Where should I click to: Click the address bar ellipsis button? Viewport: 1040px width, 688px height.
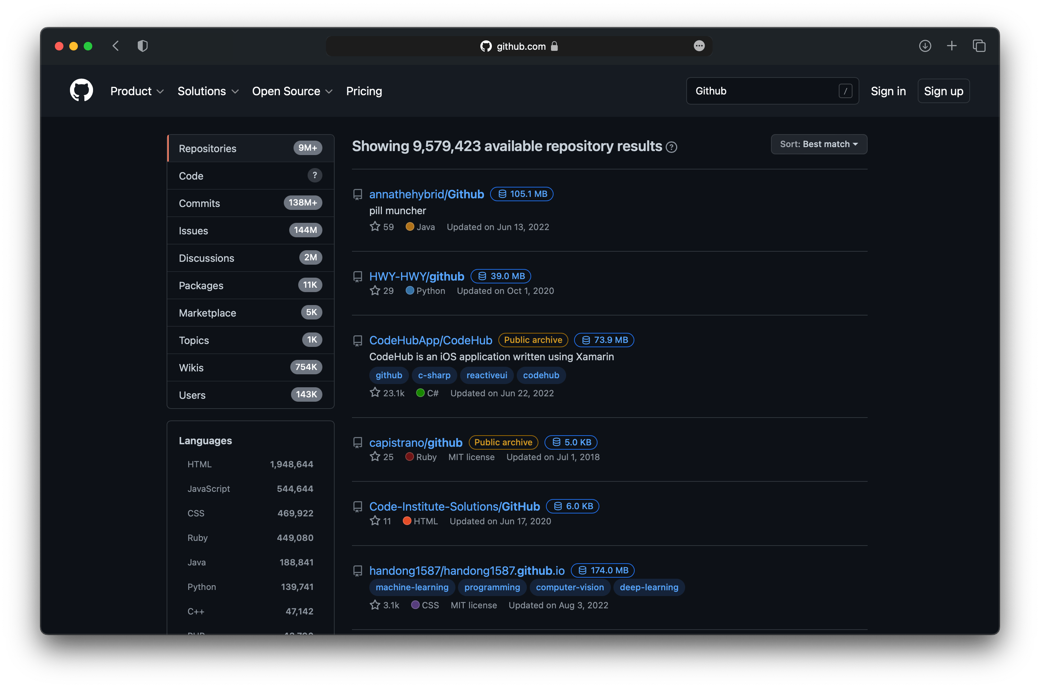tap(699, 46)
